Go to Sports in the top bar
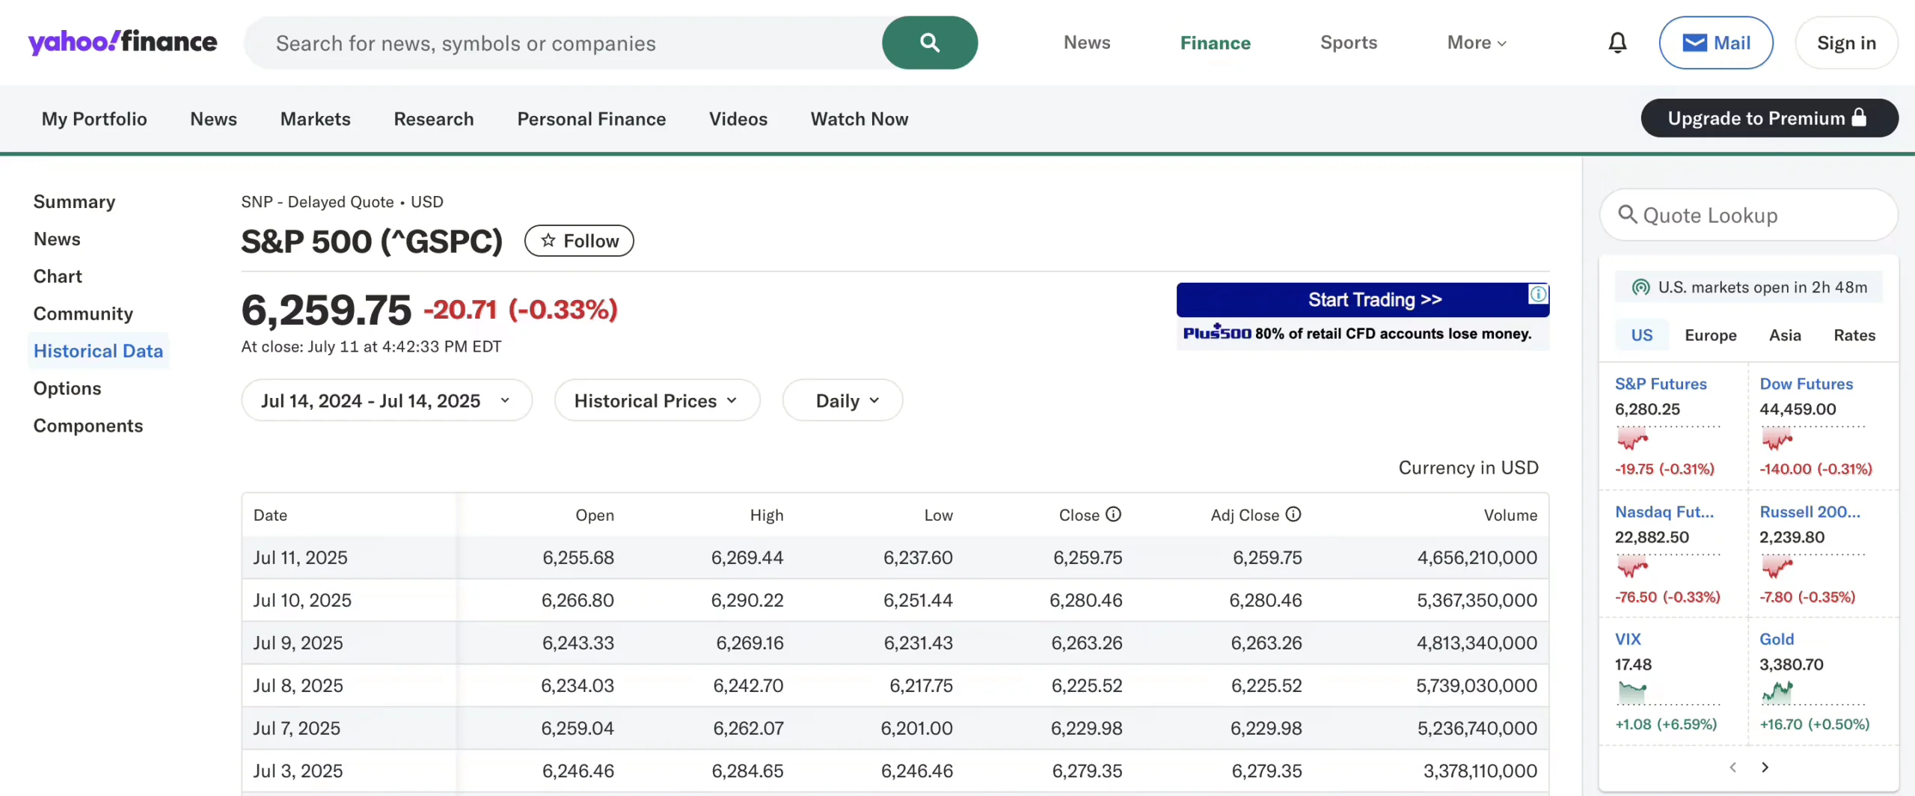Screen dimensions: 1915x796 point(1349,43)
